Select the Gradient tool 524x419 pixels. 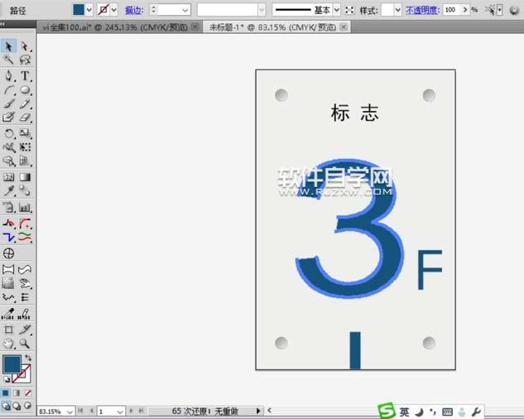25,177
